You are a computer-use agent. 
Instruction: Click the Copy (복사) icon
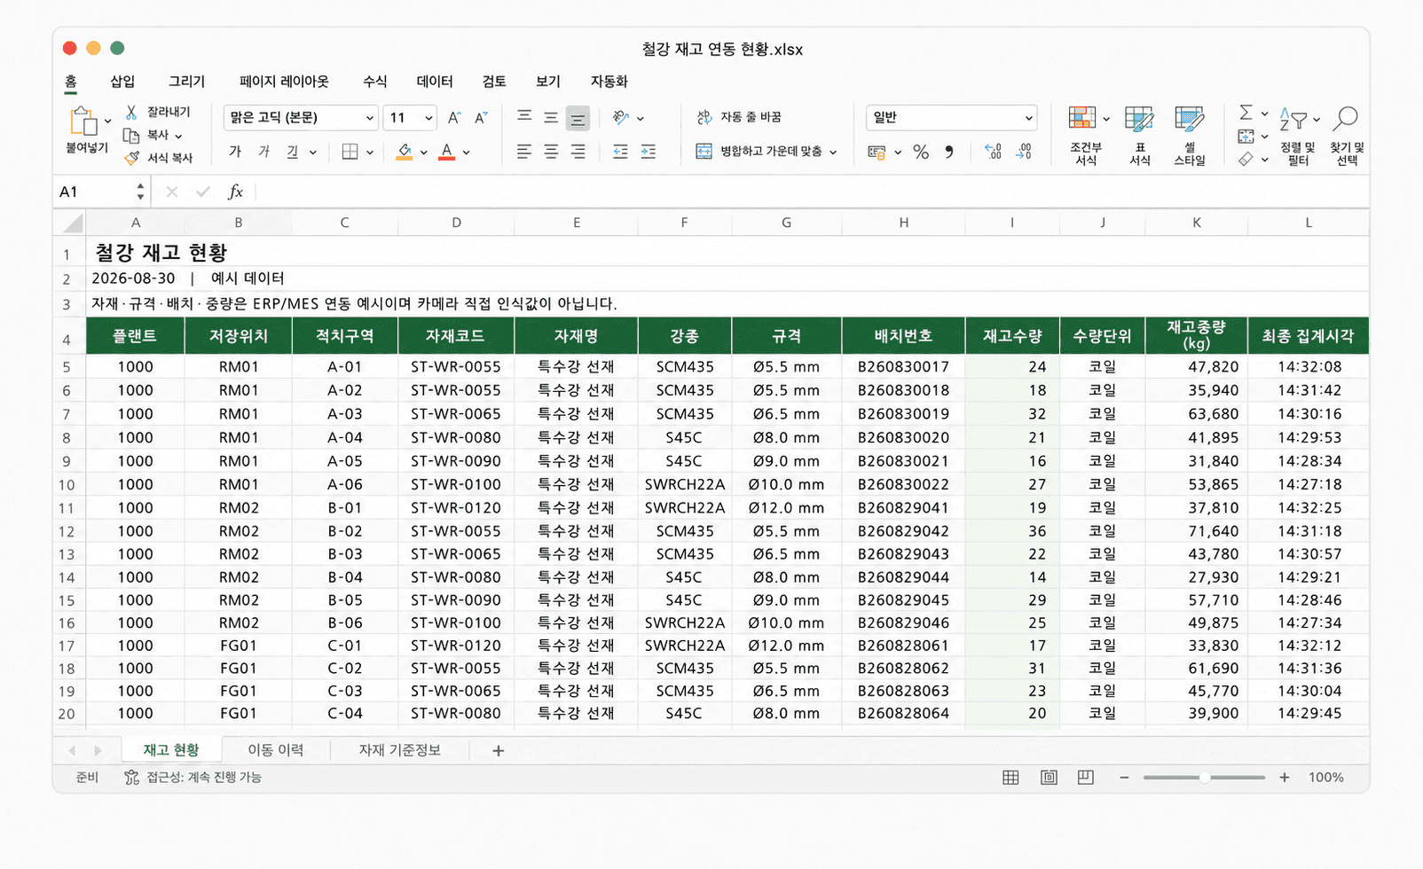click(131, 135)
